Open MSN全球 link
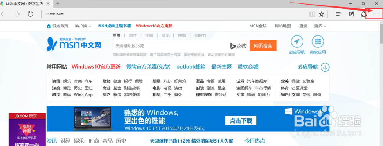This screenshot has height=146, width=383. click(258, 26)
